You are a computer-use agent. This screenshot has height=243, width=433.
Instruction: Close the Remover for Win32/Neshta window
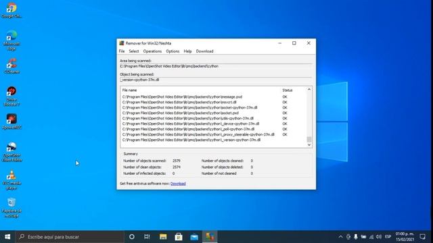coord(309,43)
